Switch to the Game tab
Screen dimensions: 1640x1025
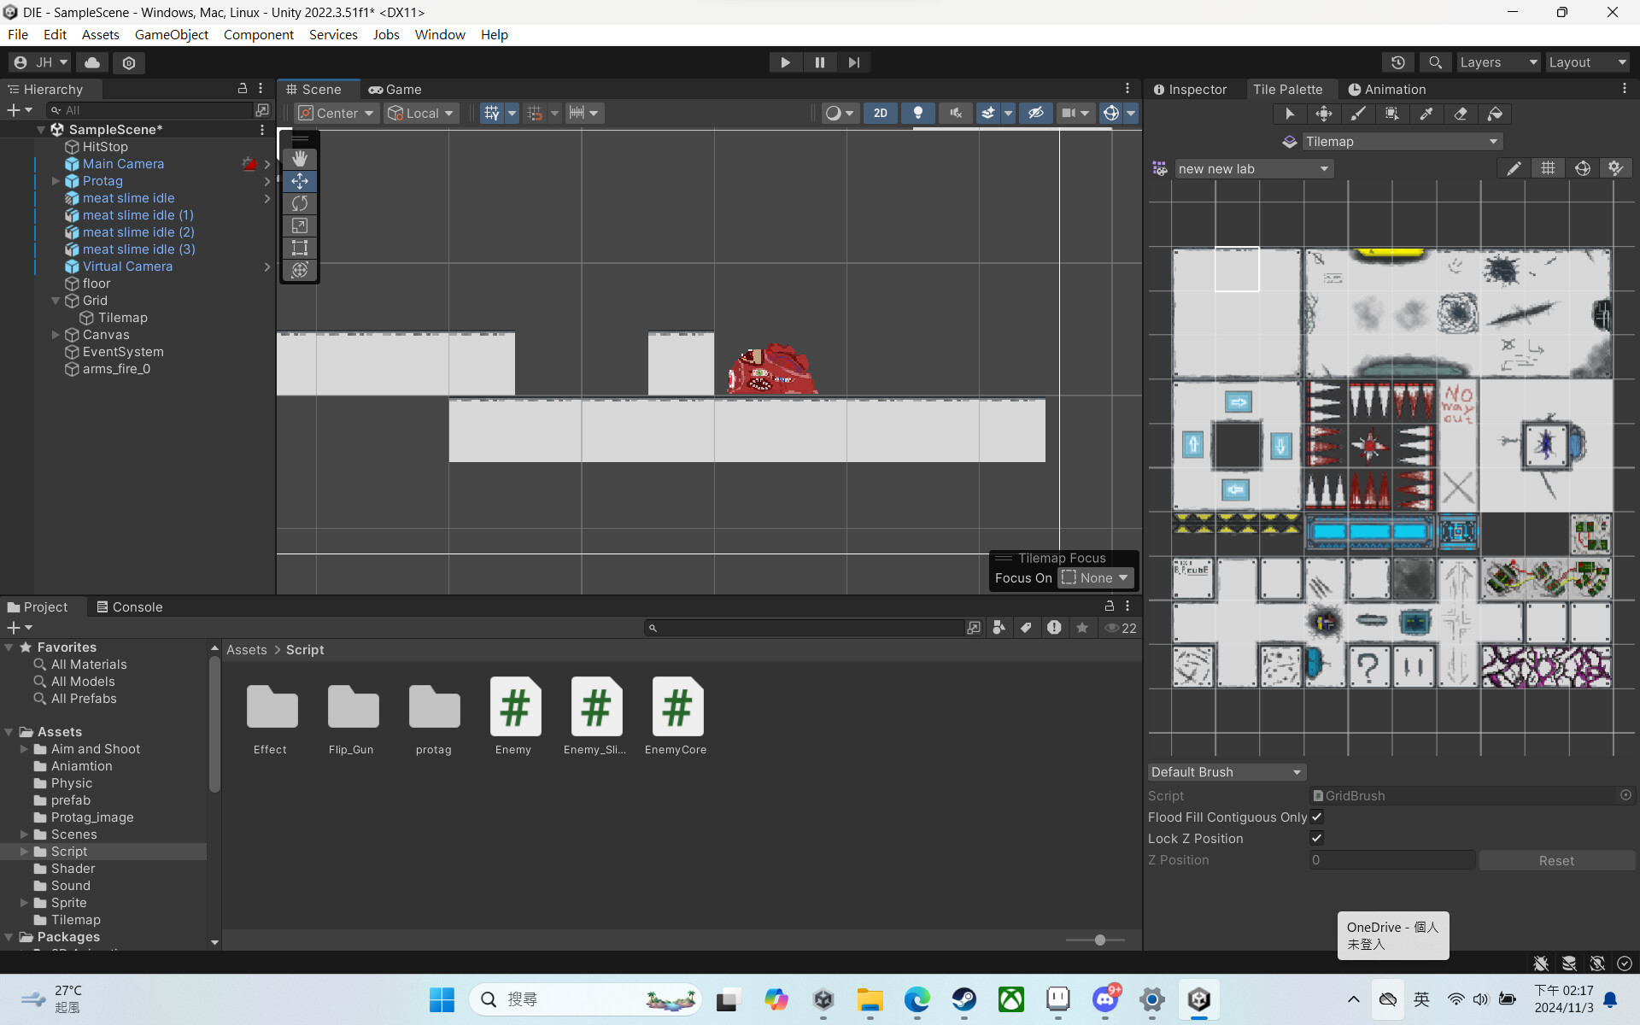point(395,89)
